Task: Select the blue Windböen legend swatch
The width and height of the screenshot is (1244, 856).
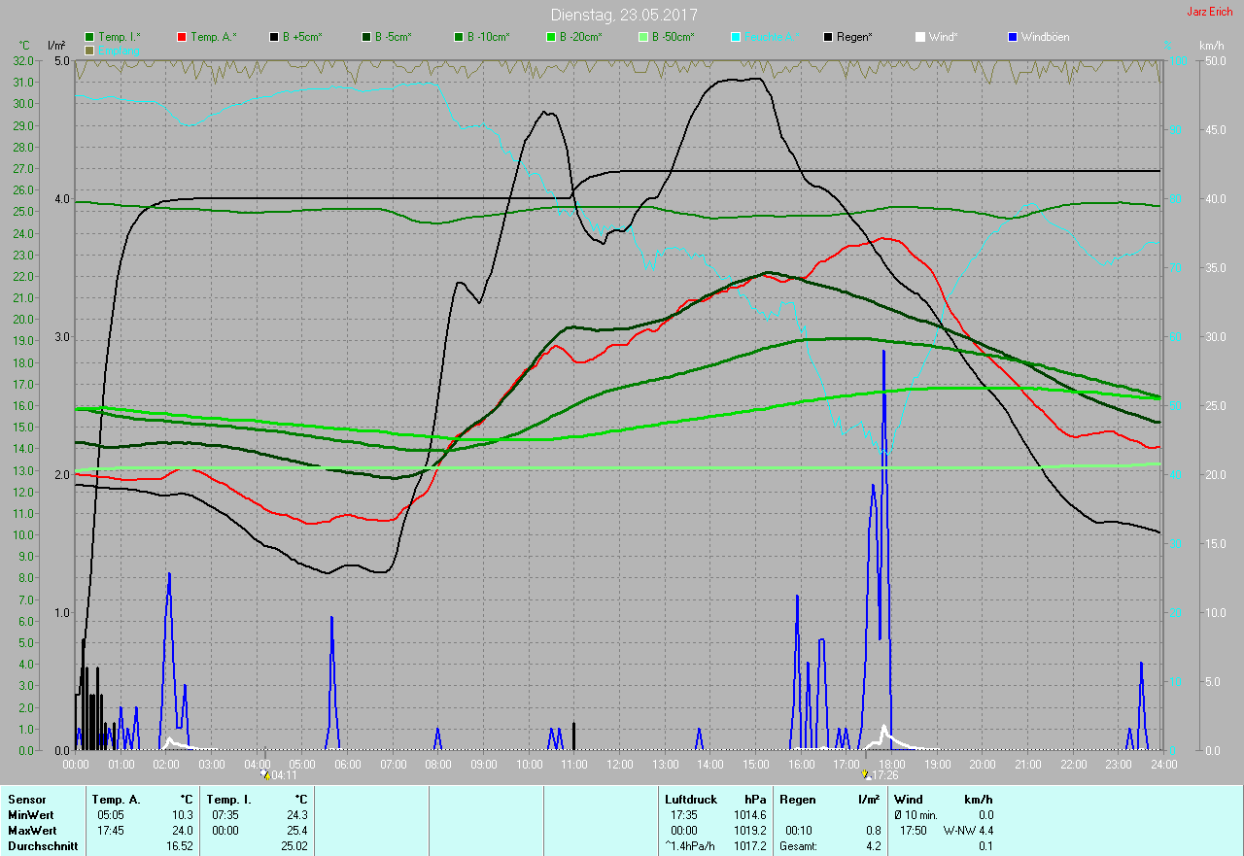Action: point(1013,37)
